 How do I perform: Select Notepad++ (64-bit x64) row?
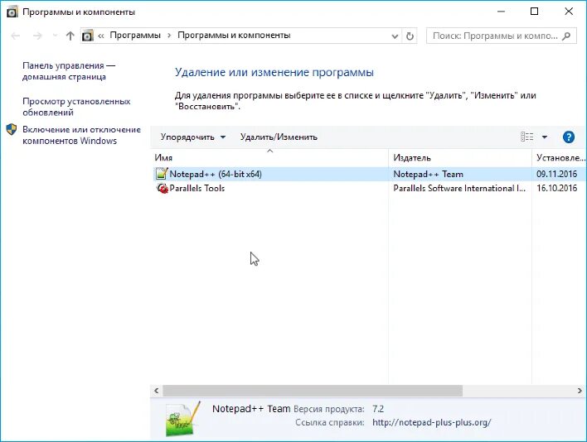pyautogui.click(x=368, y=174)
